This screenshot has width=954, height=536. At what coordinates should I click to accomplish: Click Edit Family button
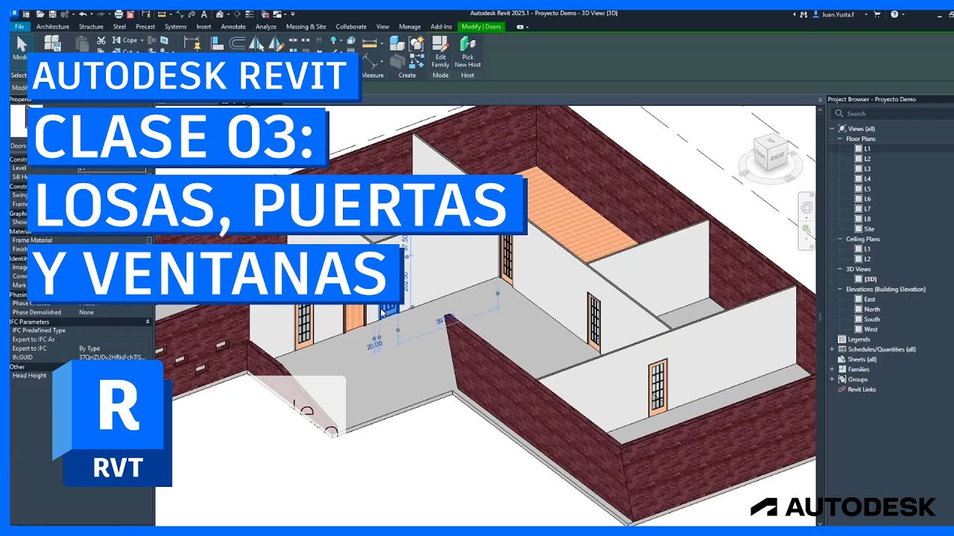pos(440,51)
